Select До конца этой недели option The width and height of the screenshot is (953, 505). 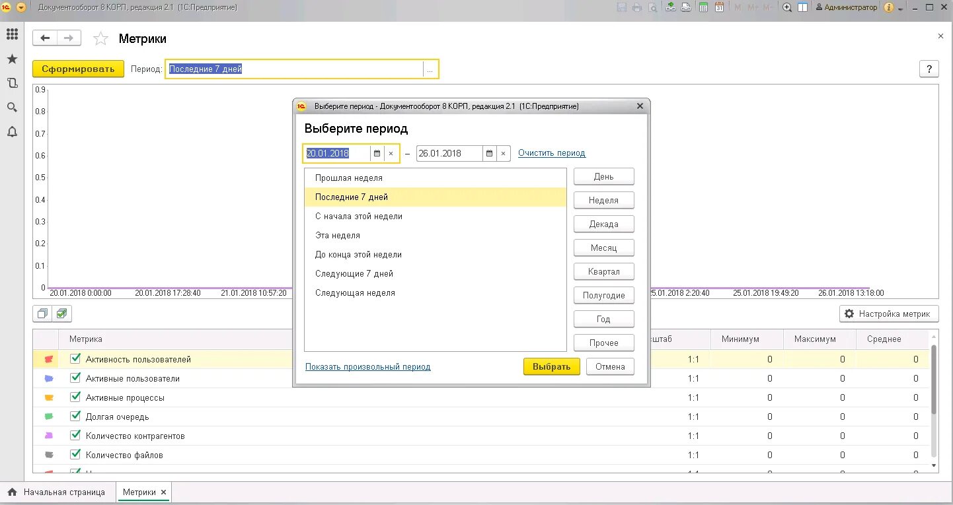coord(436,255)
